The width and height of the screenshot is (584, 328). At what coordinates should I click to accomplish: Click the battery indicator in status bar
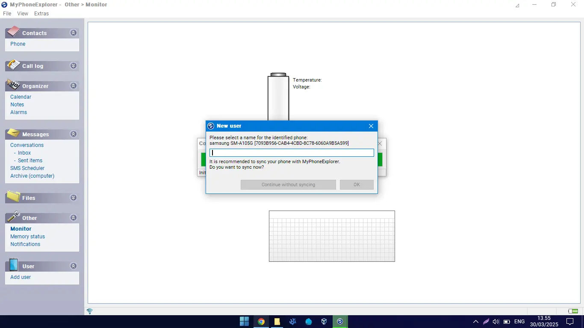[x=573, y=311]
